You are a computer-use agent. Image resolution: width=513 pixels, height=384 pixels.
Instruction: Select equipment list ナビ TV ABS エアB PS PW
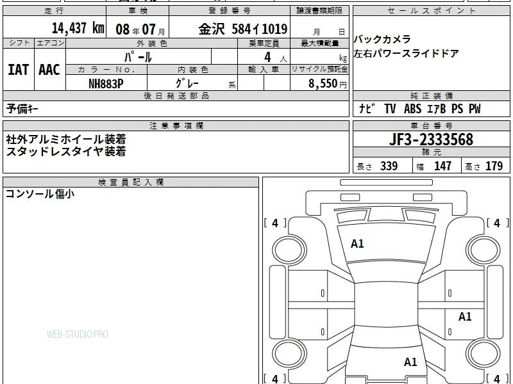tap(420, 108)
